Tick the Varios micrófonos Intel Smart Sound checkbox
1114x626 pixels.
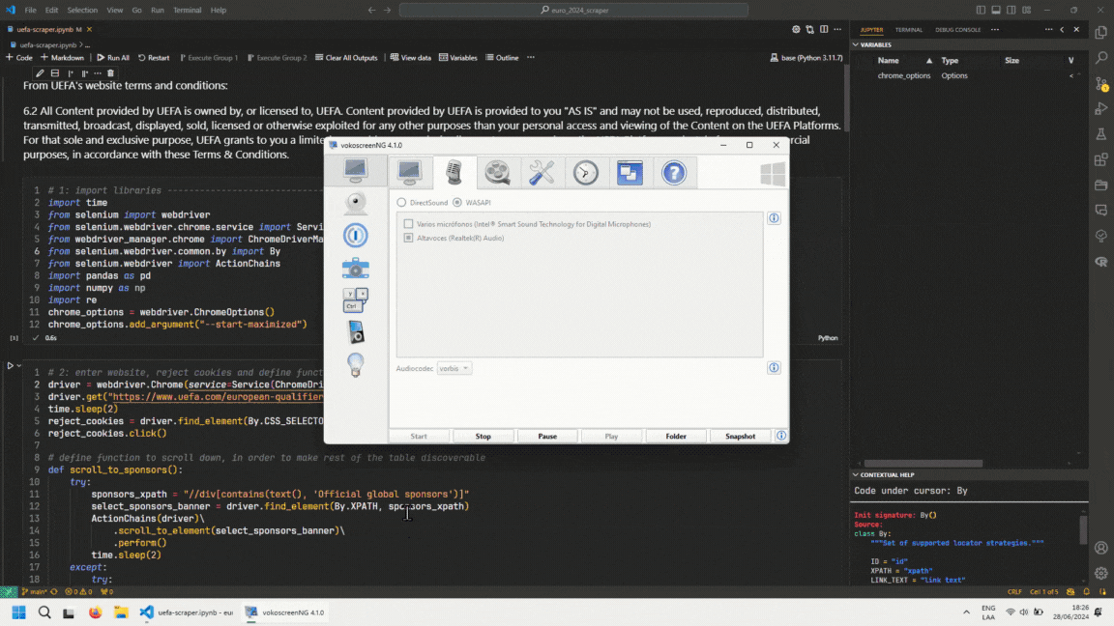408,223
